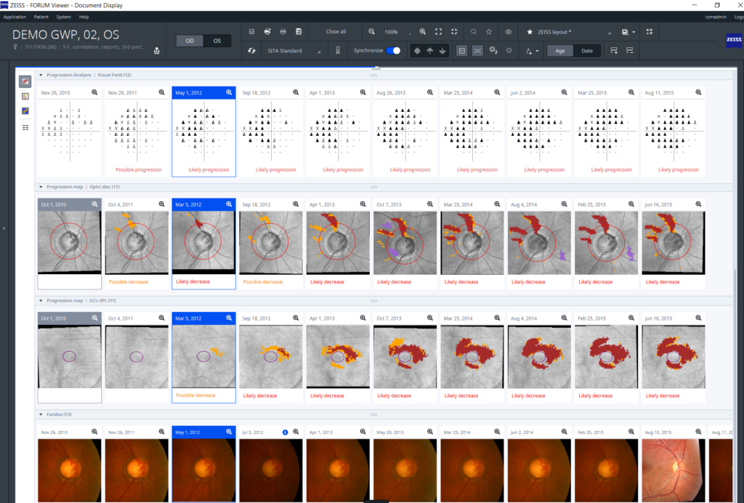Open the Patient menu

click(x=40, y=16)
